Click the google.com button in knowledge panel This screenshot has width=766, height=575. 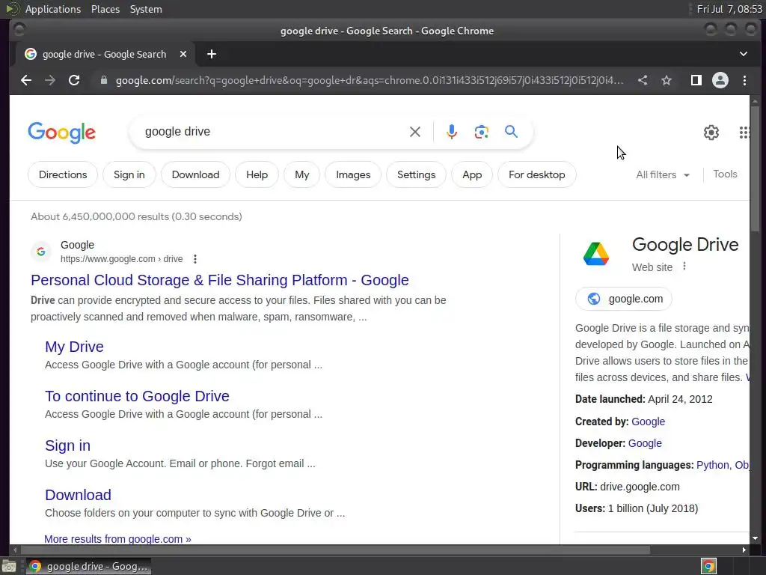coord(624,299)
